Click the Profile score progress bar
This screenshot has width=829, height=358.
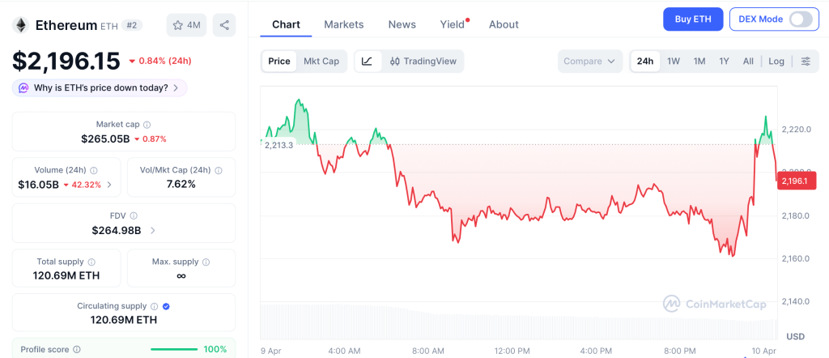(173, 349)
